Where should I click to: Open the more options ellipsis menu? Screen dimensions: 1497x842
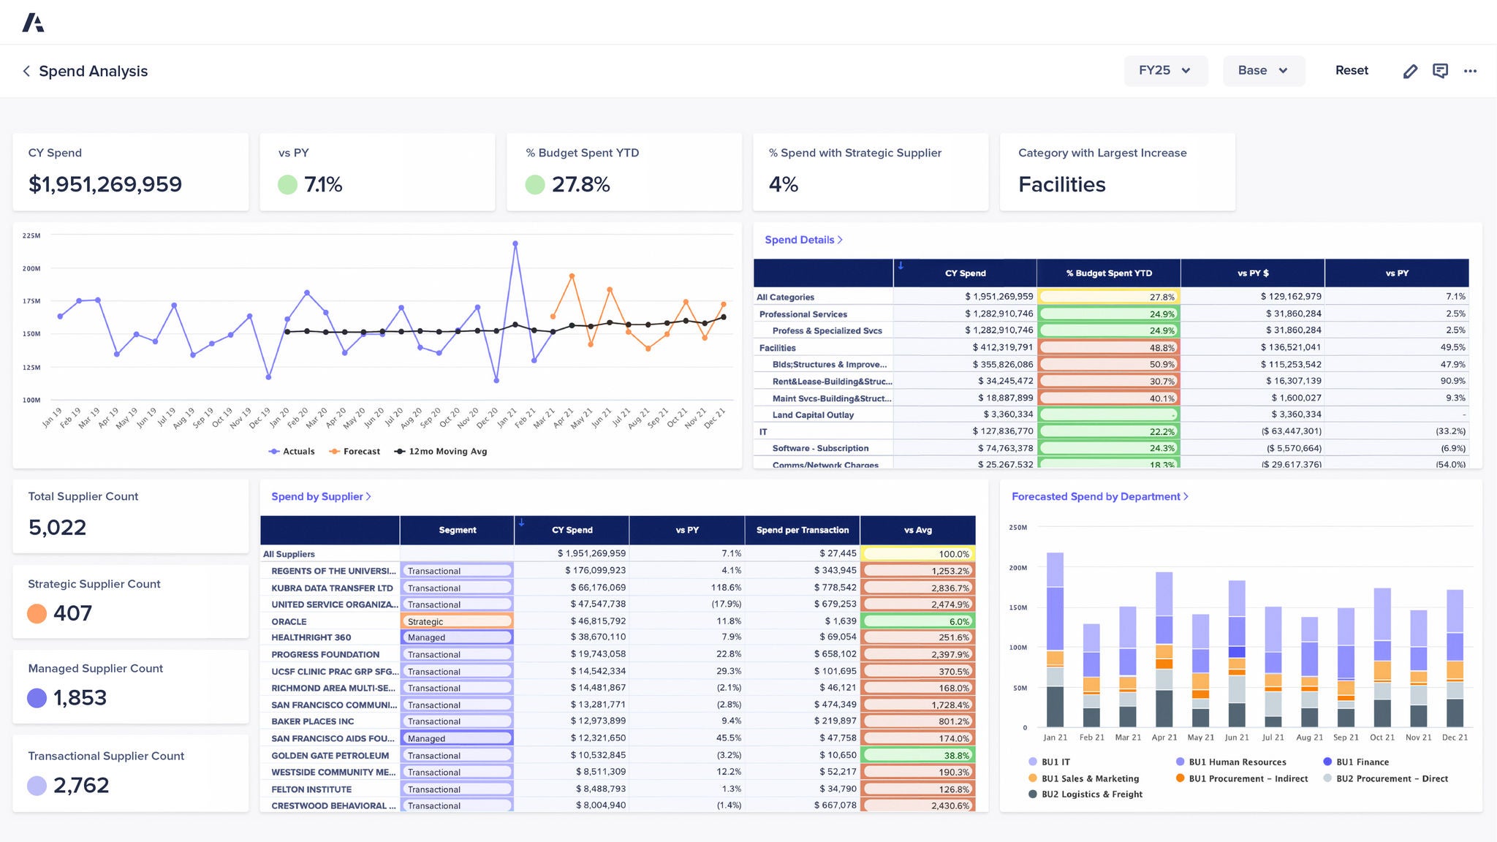1470,70
